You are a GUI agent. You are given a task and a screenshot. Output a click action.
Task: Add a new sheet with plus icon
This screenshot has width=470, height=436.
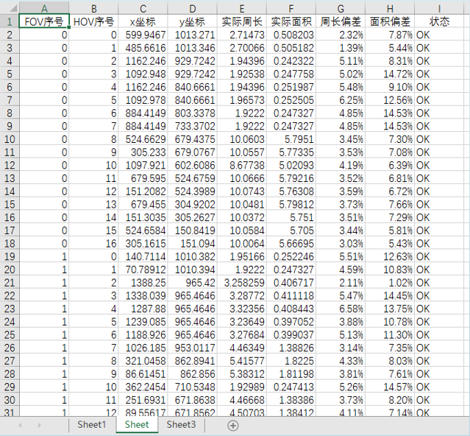[x=233, y=426]
